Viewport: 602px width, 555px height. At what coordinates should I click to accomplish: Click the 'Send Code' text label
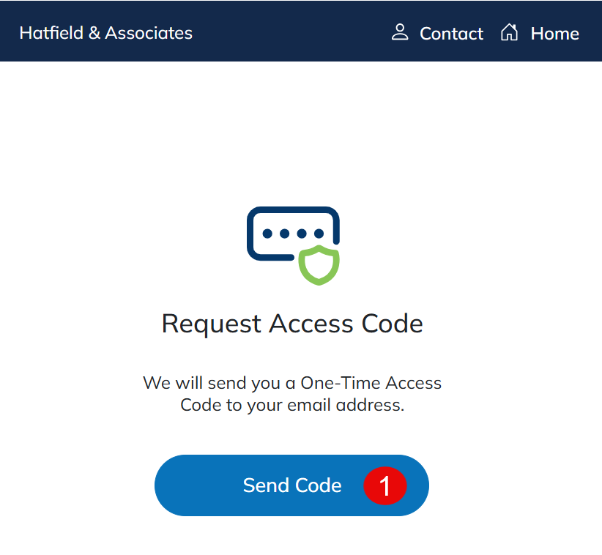(x=292, y=485)
